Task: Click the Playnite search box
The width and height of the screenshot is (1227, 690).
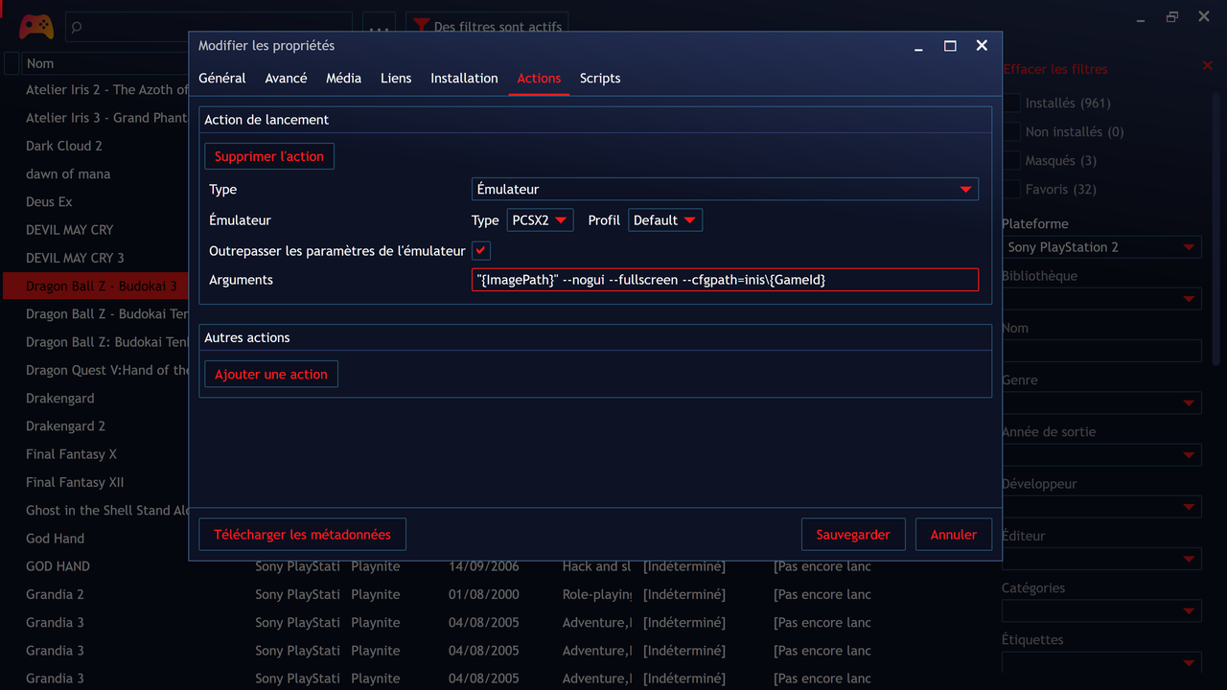Action: (x=208, y=27)
